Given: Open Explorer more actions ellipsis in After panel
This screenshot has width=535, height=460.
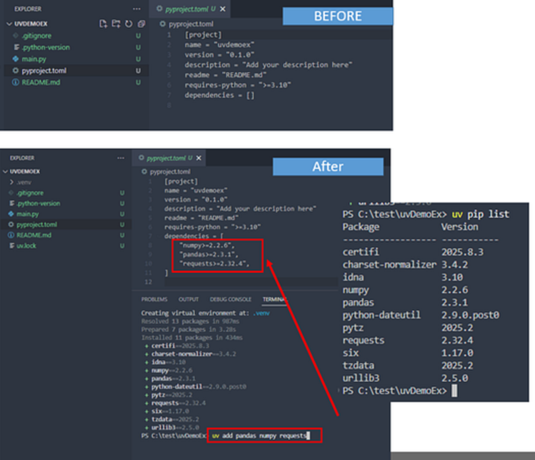Looking at the screenshot, I should (121, 158).
